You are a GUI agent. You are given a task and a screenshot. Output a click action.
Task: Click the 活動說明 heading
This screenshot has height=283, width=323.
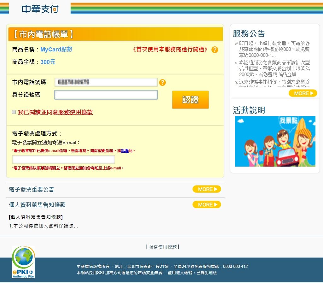coord(249,110)
